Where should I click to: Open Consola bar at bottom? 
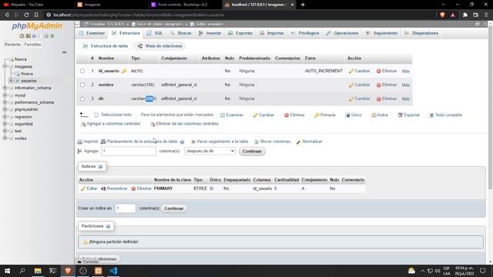click(x=88, y=262)
